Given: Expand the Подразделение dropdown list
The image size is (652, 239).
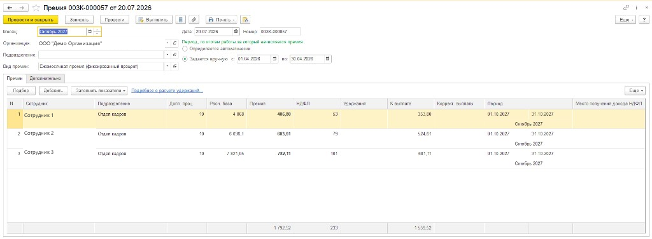Looking at the screenshot, I should pos(167,55).
